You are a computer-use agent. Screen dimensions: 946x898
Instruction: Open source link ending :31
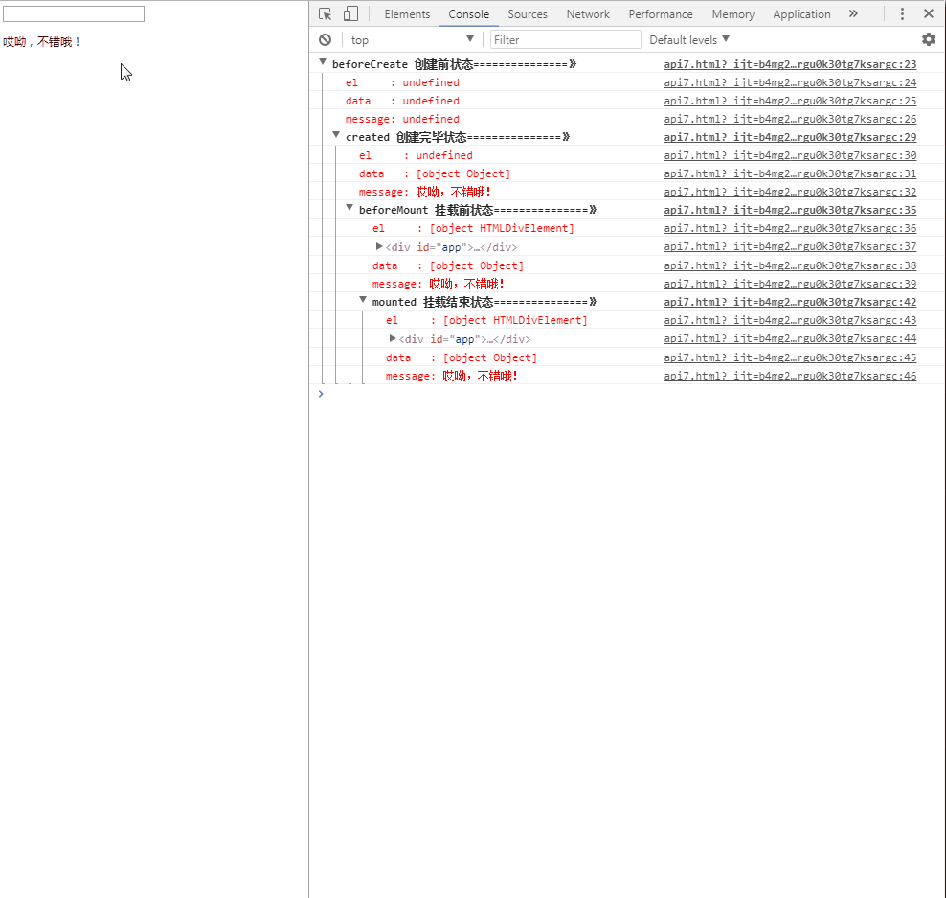(x=790, y=173)
